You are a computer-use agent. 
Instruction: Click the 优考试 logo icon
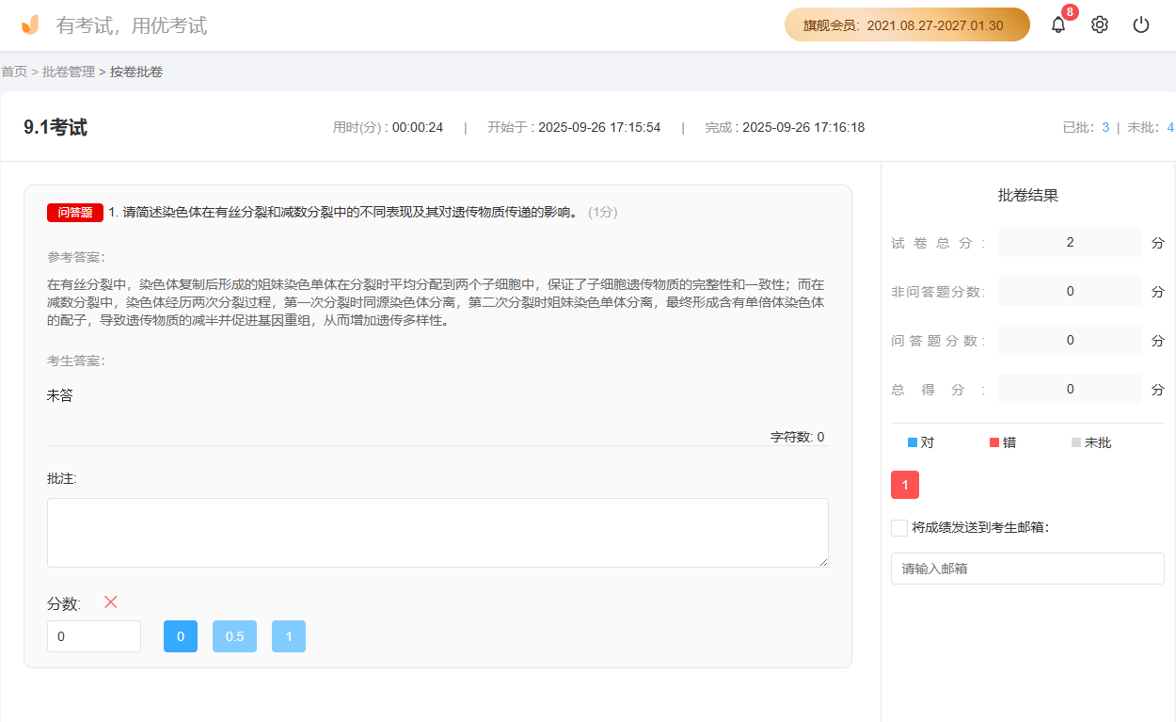point(28,24)
